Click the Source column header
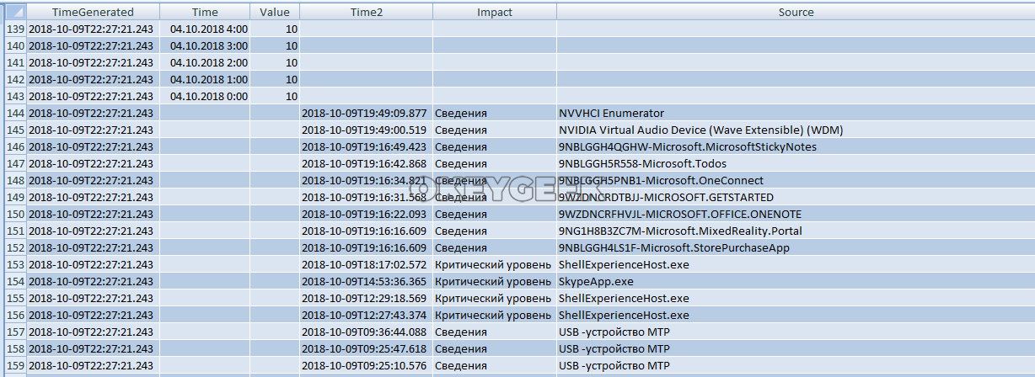Screen dimensions: 1035x377 (795, 13)
